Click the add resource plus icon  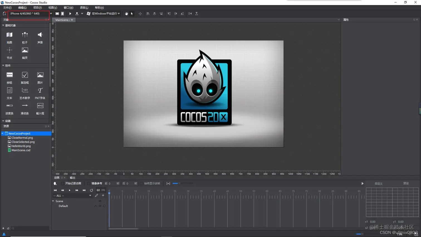[x=3, y=228]
